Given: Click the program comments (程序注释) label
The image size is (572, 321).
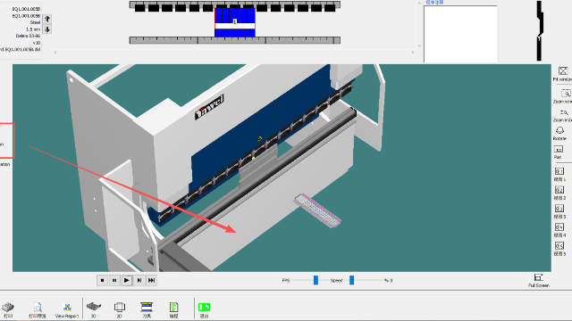Looking at the screenshot, I should click(435, 3).
